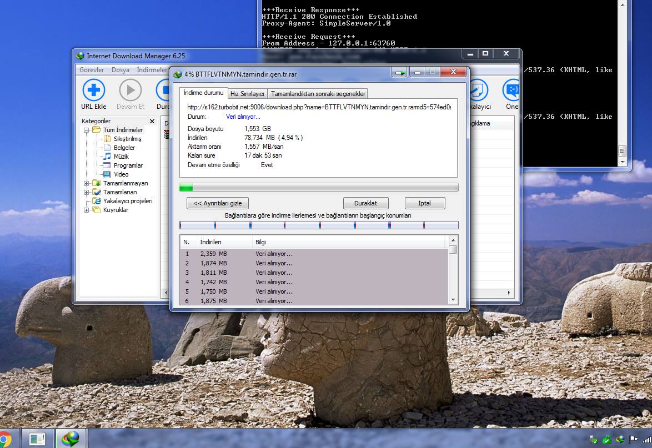Select connection row 3 with 1,811 MB
The width and height of the screenshot is (652, 448).
tap(314, 273)
